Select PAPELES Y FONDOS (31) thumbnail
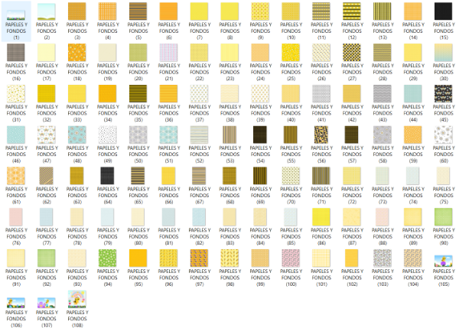The width and height of the screenshot is (459, 331). [x=15, y=94]
